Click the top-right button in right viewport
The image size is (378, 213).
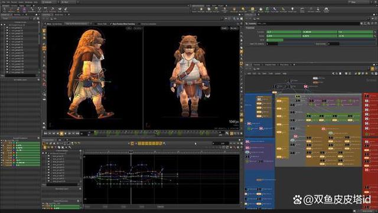click(x=234, y=28)
